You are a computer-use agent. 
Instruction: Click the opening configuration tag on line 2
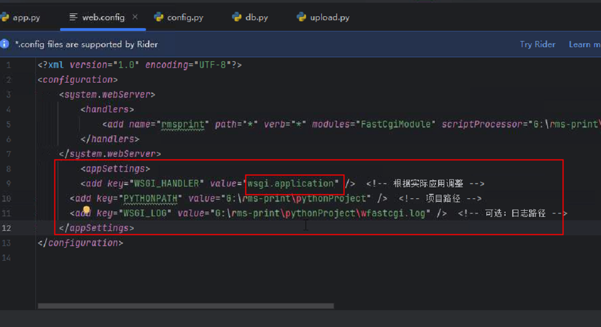(78, 80)
